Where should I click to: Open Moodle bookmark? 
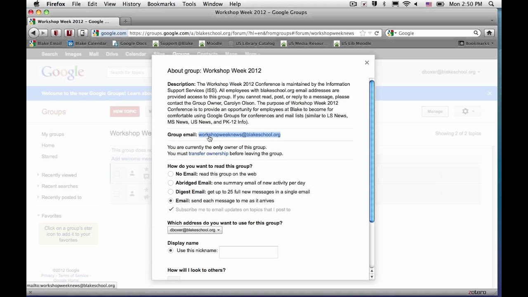pos(210,43)
